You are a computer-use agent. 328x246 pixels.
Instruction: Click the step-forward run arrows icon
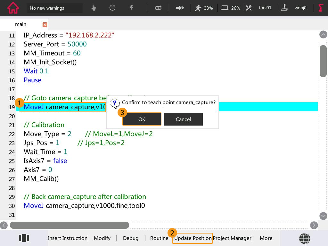pos(180,8)
